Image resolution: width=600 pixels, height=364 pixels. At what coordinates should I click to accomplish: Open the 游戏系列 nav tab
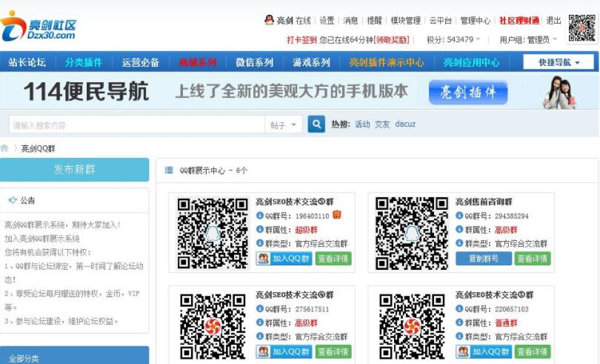[311, 62]
